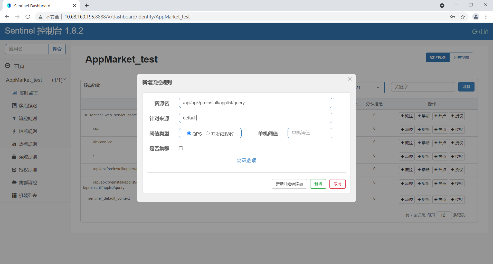Image resolution: width=493 pixels, height=264 pixels.
Task: Add 熔断 for sentinel_web_servlet_context row
Action: (x=423, y=116)
